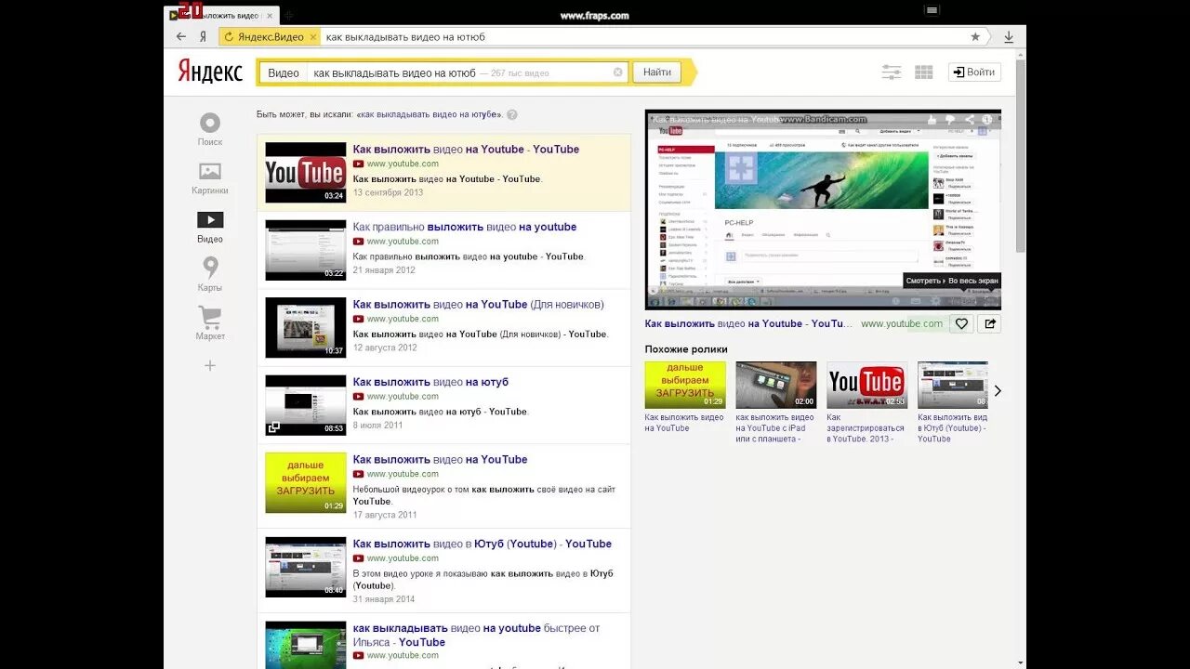Open result Как выложить видео на ютуб
This screenshot has width=1190, height=669.
click(430, 382)
